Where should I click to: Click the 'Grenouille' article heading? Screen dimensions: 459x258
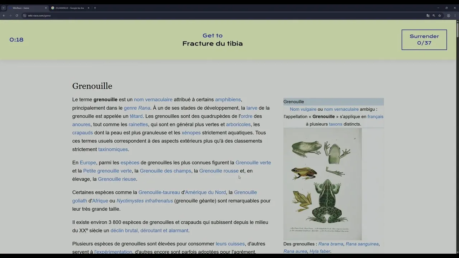(x=92, y=86)
